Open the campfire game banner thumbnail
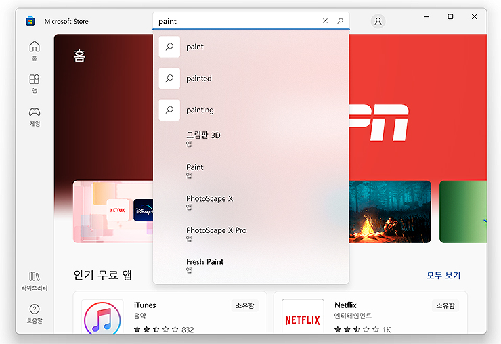Screen dimensions: 501x344 click(x=390, y=212)
